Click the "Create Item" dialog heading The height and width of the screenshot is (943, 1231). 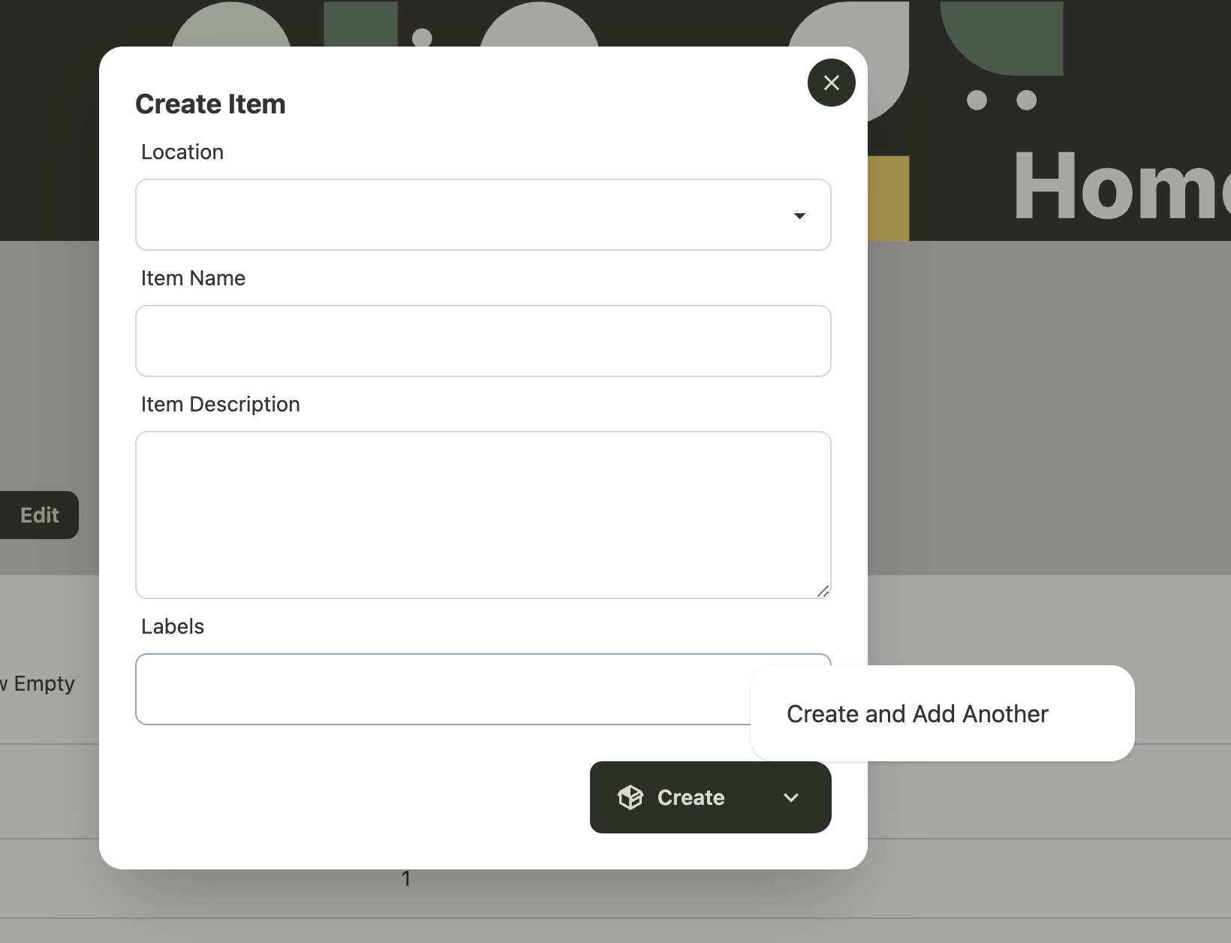click(210, 104)
